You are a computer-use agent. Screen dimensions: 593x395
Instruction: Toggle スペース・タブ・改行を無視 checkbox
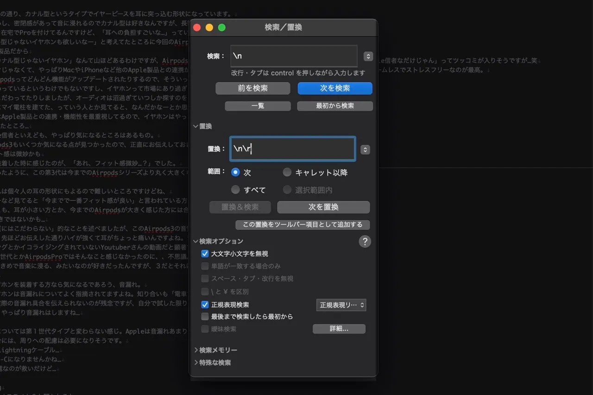[205, 279]
